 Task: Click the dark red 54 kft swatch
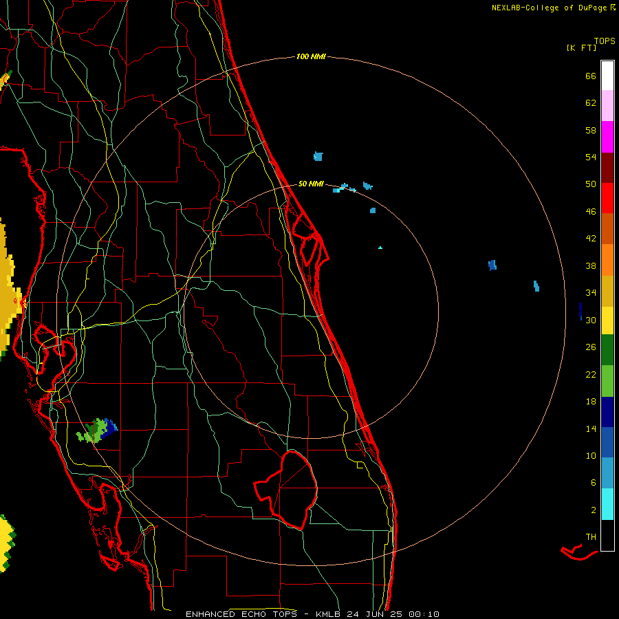point(607,167)
